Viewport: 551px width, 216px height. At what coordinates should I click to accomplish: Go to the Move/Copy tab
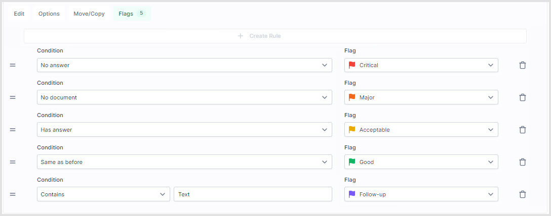(89, 14)
